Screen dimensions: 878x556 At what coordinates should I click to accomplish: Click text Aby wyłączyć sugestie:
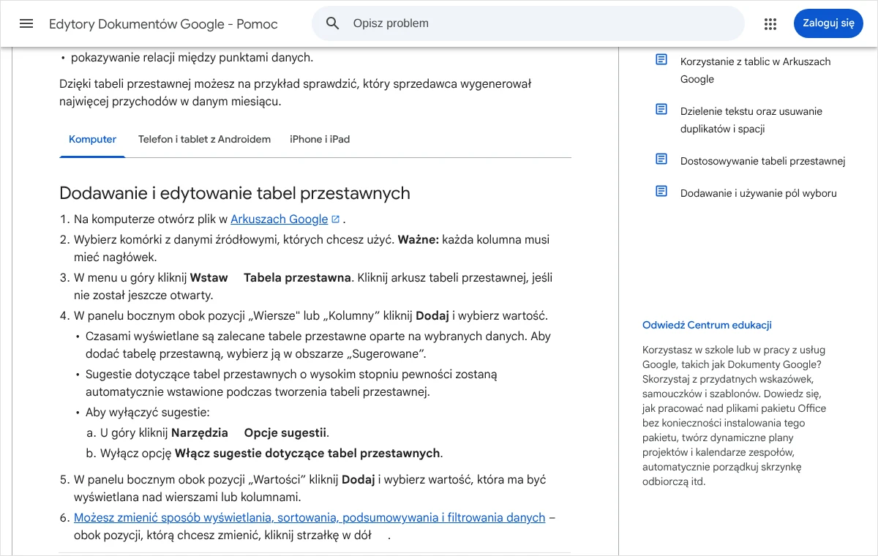pyautogui.click(x=148, y=412)
